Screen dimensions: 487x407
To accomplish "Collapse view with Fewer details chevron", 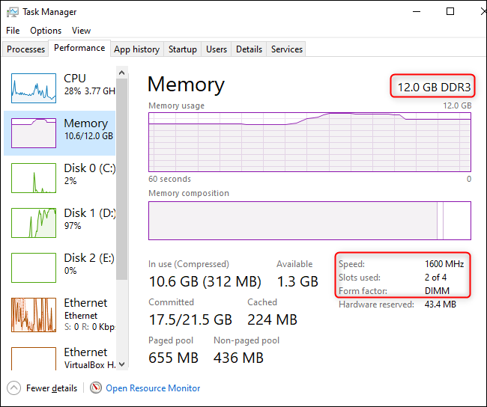I will pos(13,388).
